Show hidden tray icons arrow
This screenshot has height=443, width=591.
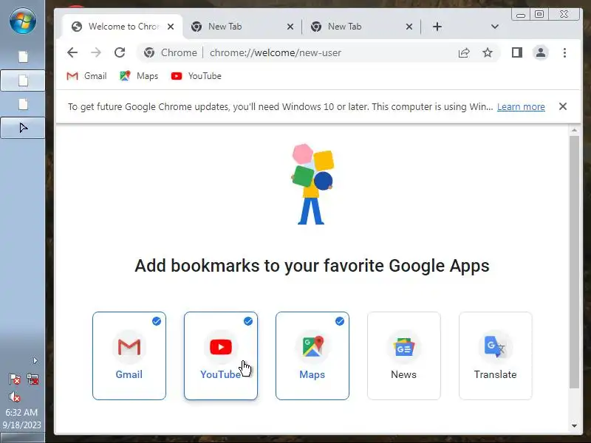[35, 361]
